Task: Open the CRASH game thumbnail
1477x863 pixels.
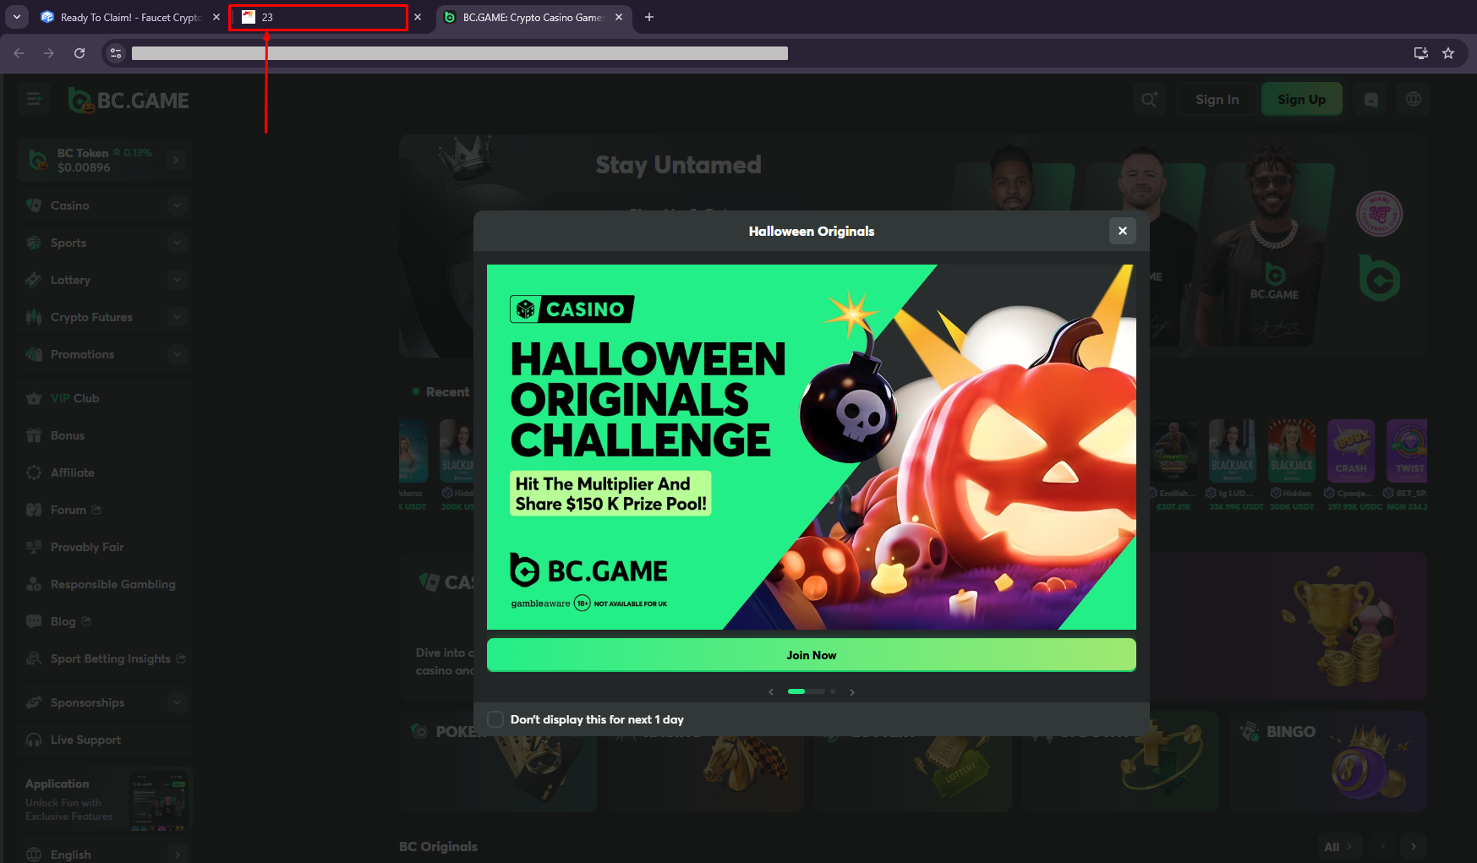Action: (x=1350, y=451)
